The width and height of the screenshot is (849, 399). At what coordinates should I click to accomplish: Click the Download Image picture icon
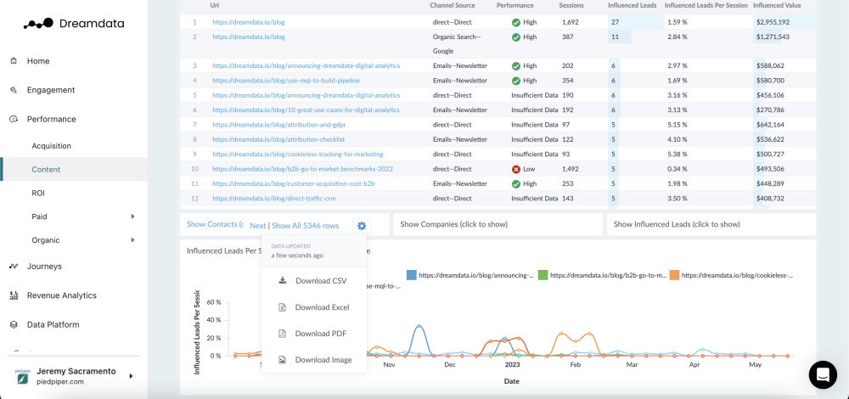(282, 360)
